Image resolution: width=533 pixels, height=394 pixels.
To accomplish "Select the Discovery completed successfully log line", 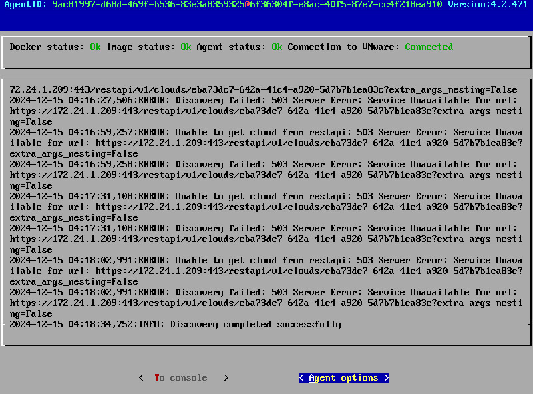I will click(175, 325).
